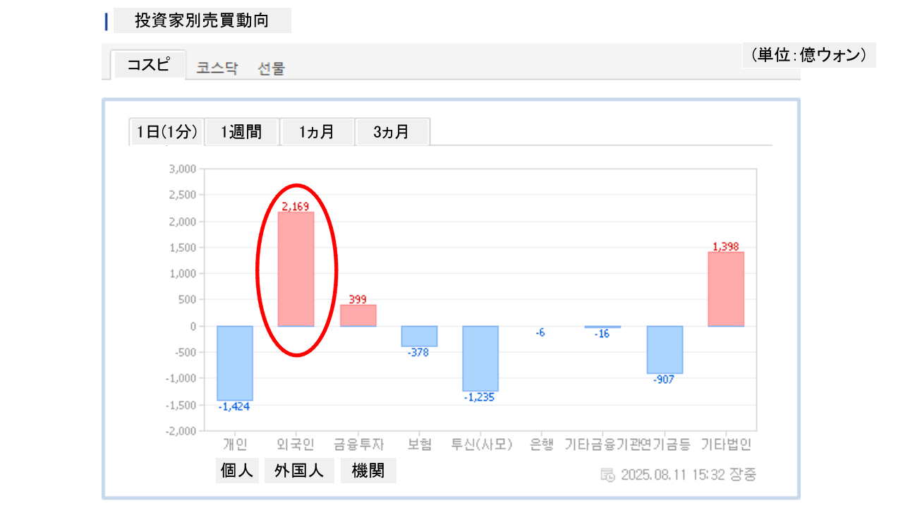Show the 1ヵ月 period chart
This screenshot has height=508, width=903.
point(317,132)
